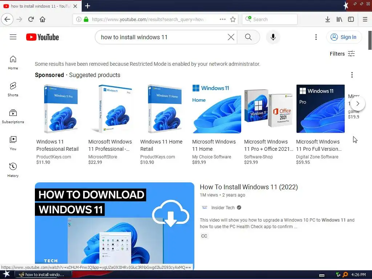372x279 pixels.
Task: Click the YouTube magnifier search button
Action: [248, 37]
